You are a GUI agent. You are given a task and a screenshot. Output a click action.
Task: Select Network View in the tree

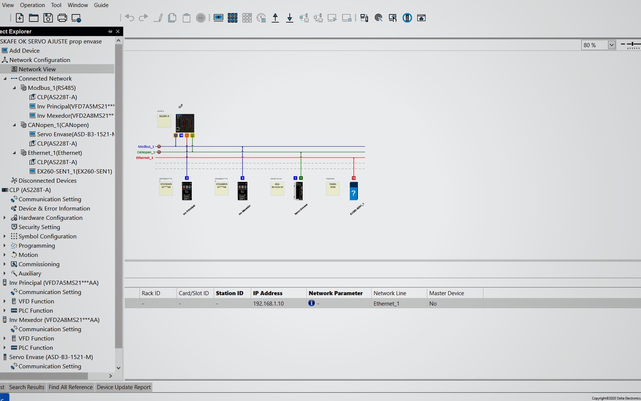37,69
